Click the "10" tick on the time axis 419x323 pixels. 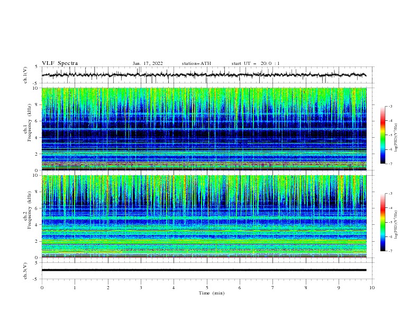point(372,288)
